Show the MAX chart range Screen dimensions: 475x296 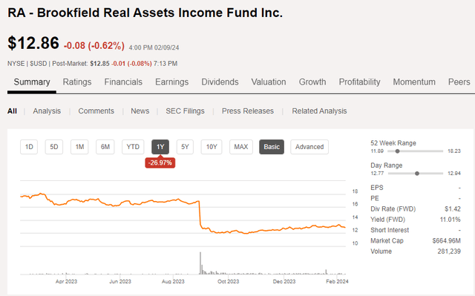click(241, 147)
